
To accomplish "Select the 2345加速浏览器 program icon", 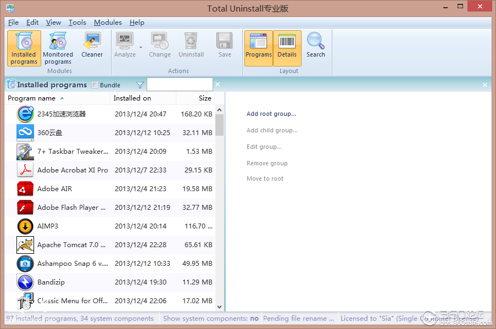I will [25, 114].
